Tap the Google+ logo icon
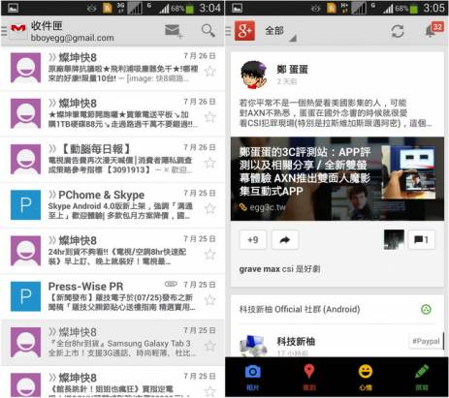This screenshot has width=449, height=398. click(244, 31)
